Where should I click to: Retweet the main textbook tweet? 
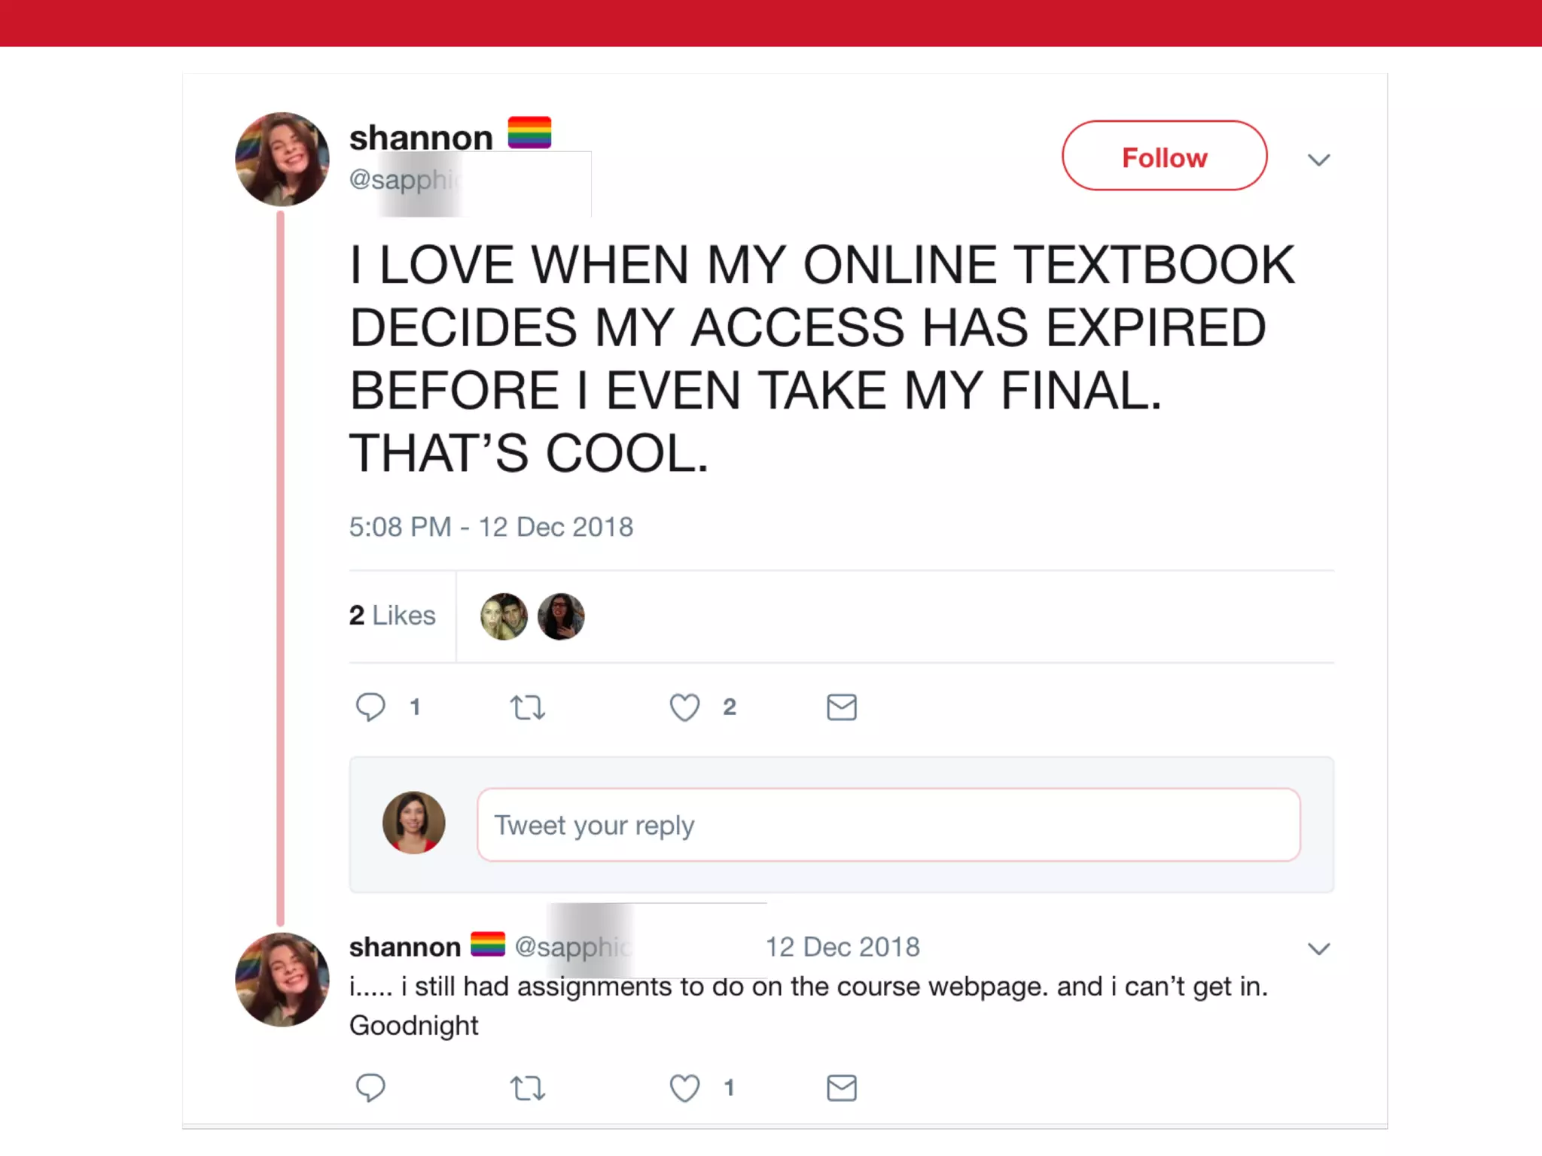[527, 707]
